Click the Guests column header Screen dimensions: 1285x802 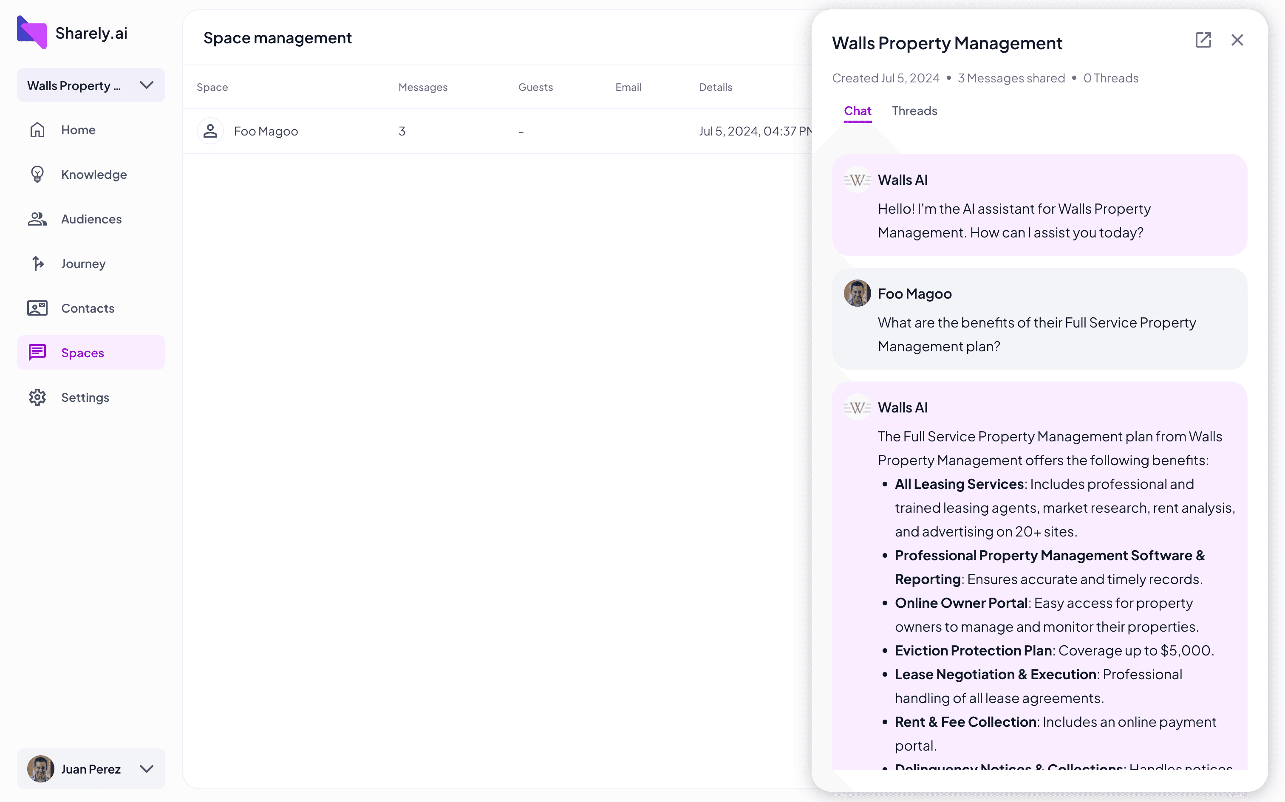pyautogui.click(x=535, y=87)
